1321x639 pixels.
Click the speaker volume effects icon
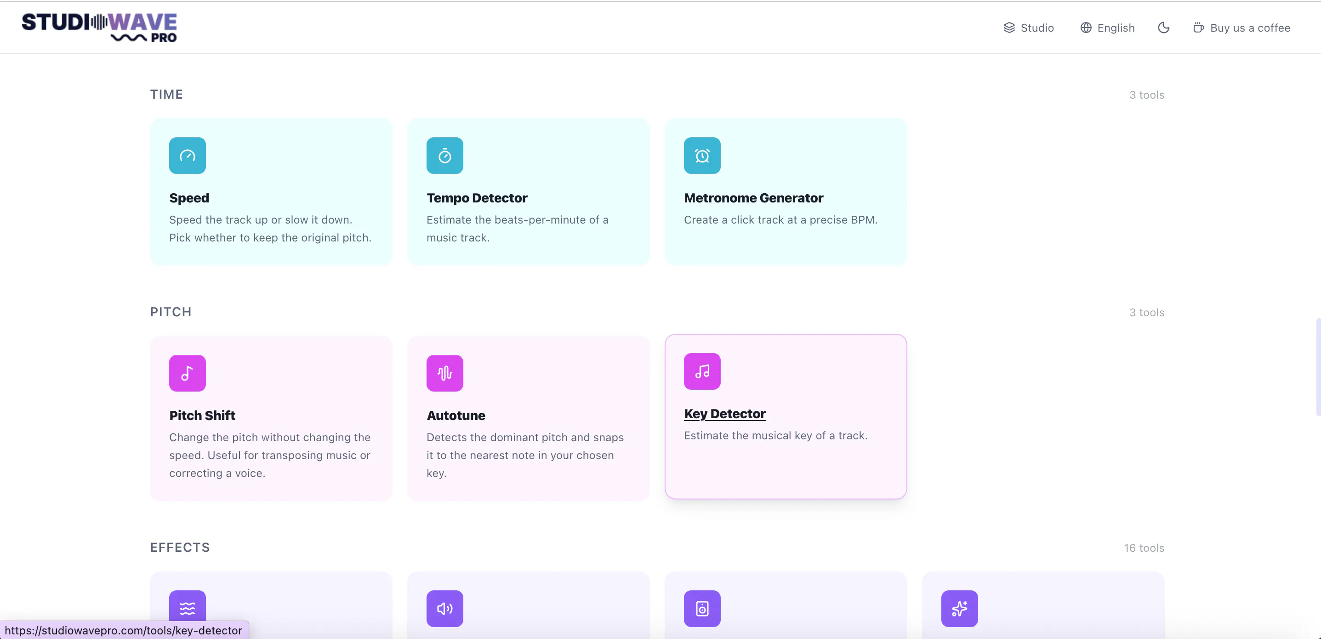tap(444, 609)
